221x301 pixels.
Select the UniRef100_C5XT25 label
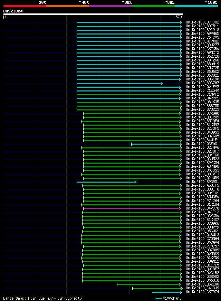202,68
